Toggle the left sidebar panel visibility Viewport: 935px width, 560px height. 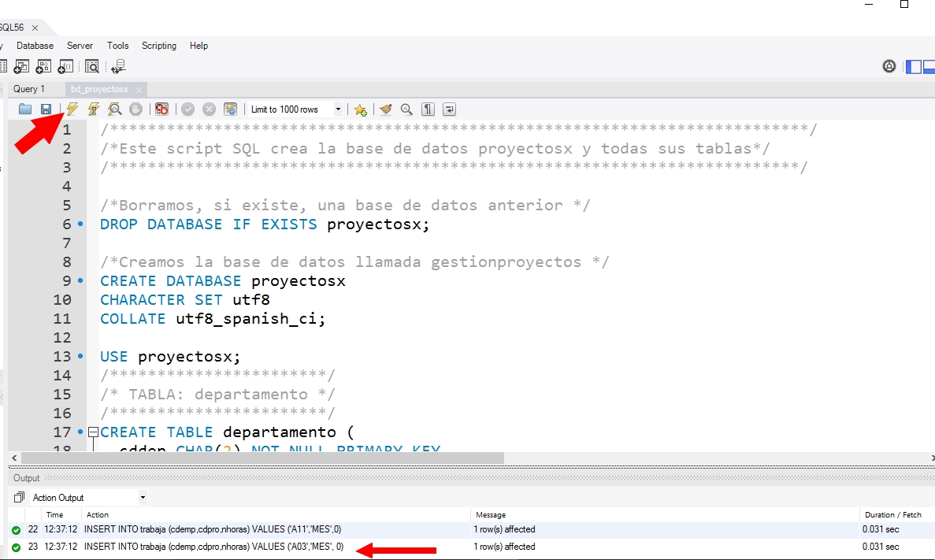click(914, 67)
